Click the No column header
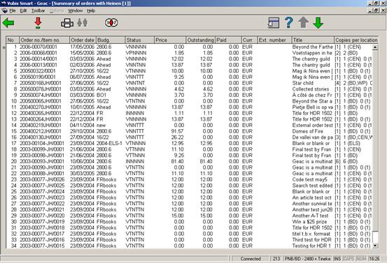The height and width of the screenshot is (263, 387). [13, 40]
